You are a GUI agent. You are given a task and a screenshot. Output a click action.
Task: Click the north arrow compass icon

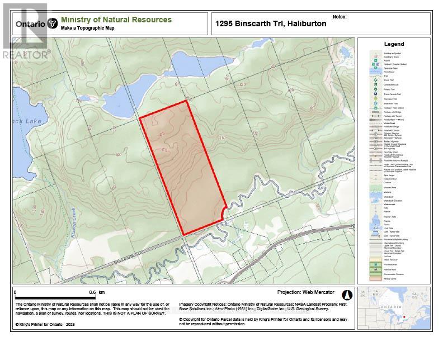point(346,294)
